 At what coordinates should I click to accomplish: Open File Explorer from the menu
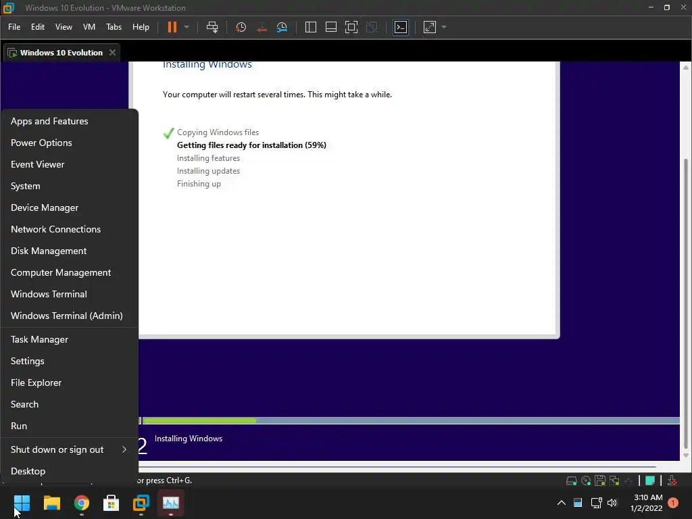[x=70, y=382]
